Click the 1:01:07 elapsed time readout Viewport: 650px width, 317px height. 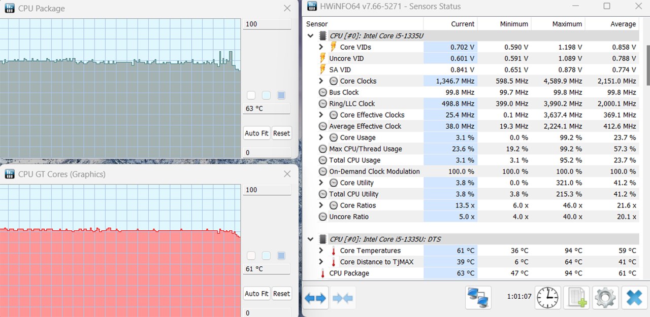coord(519,297)
